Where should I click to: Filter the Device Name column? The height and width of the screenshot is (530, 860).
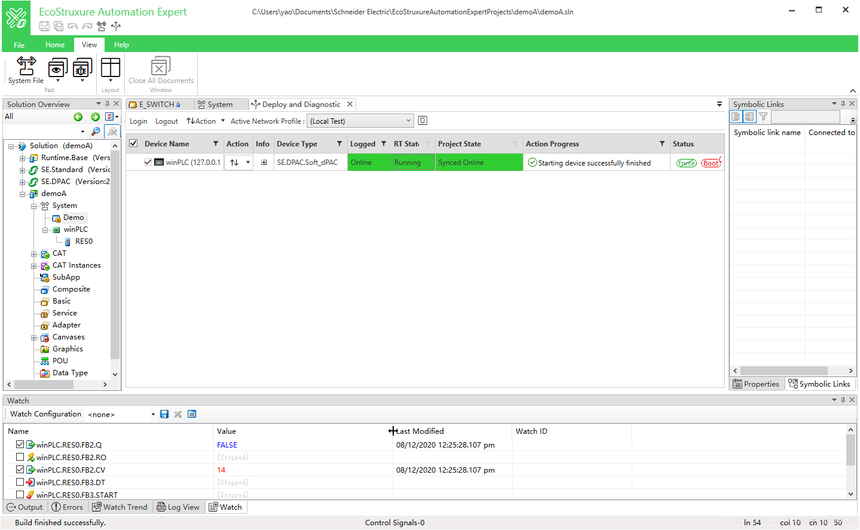[216, 144]
